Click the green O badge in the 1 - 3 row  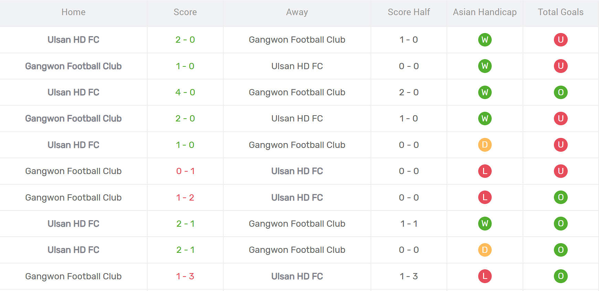tap(560, 276)
